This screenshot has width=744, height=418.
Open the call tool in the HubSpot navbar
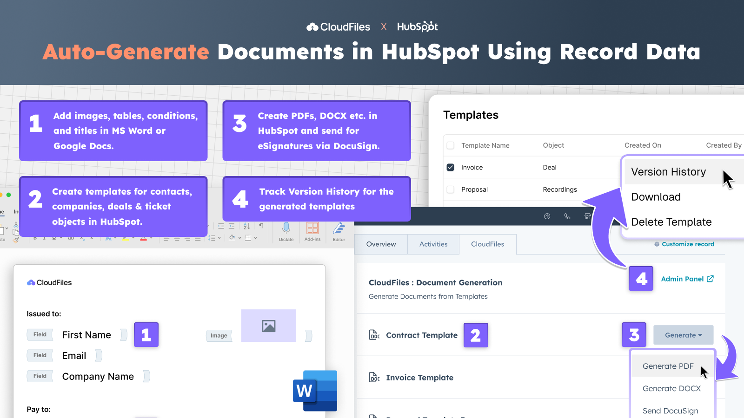click(567, 216)
